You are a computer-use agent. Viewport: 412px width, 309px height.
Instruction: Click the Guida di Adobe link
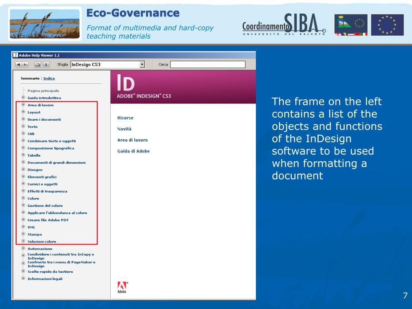[x=134, y=151]
